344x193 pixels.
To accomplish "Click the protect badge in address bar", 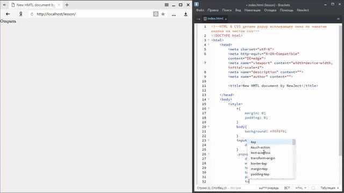I will (x=156, y=14).
